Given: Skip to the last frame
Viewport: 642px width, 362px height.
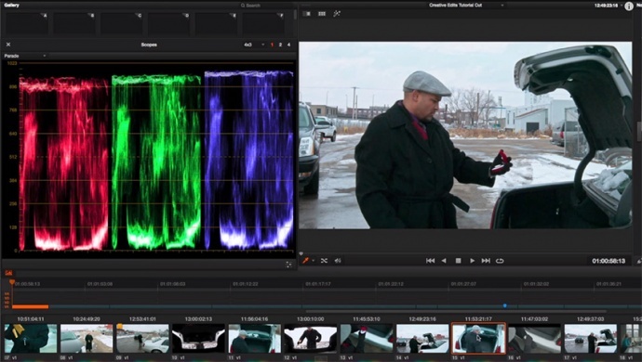Looking at the screenshot, I should coord(486,261).
